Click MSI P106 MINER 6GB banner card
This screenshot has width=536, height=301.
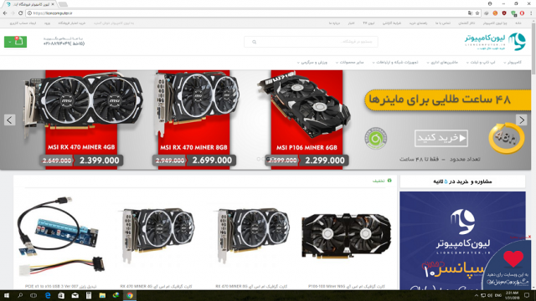(307, 120)
